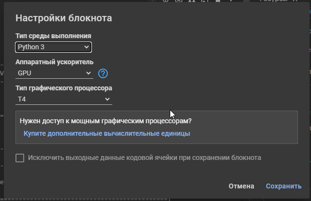Click the 'Исключить выходные данные' checkbox label

pyautogui.click(x=145, y=158)
